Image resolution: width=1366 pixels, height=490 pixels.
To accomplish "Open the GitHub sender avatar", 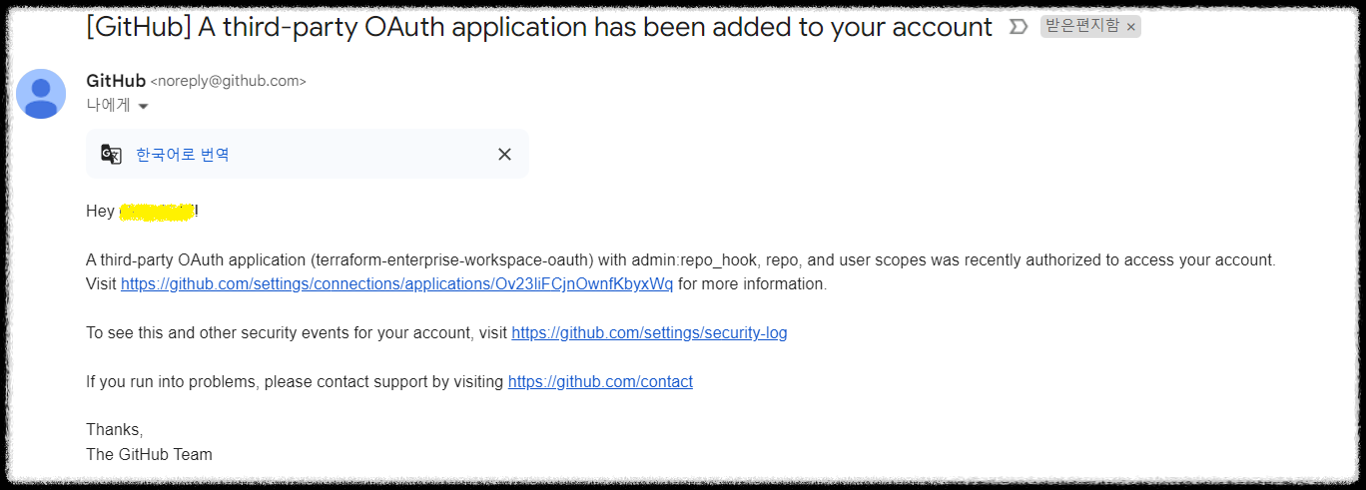I will click(x=41, y=94).
